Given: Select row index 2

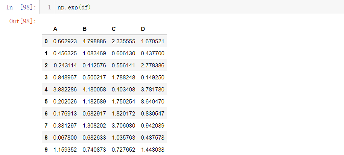Looking at the screenshot, I should pyautogui.click(x=46, y=65).
